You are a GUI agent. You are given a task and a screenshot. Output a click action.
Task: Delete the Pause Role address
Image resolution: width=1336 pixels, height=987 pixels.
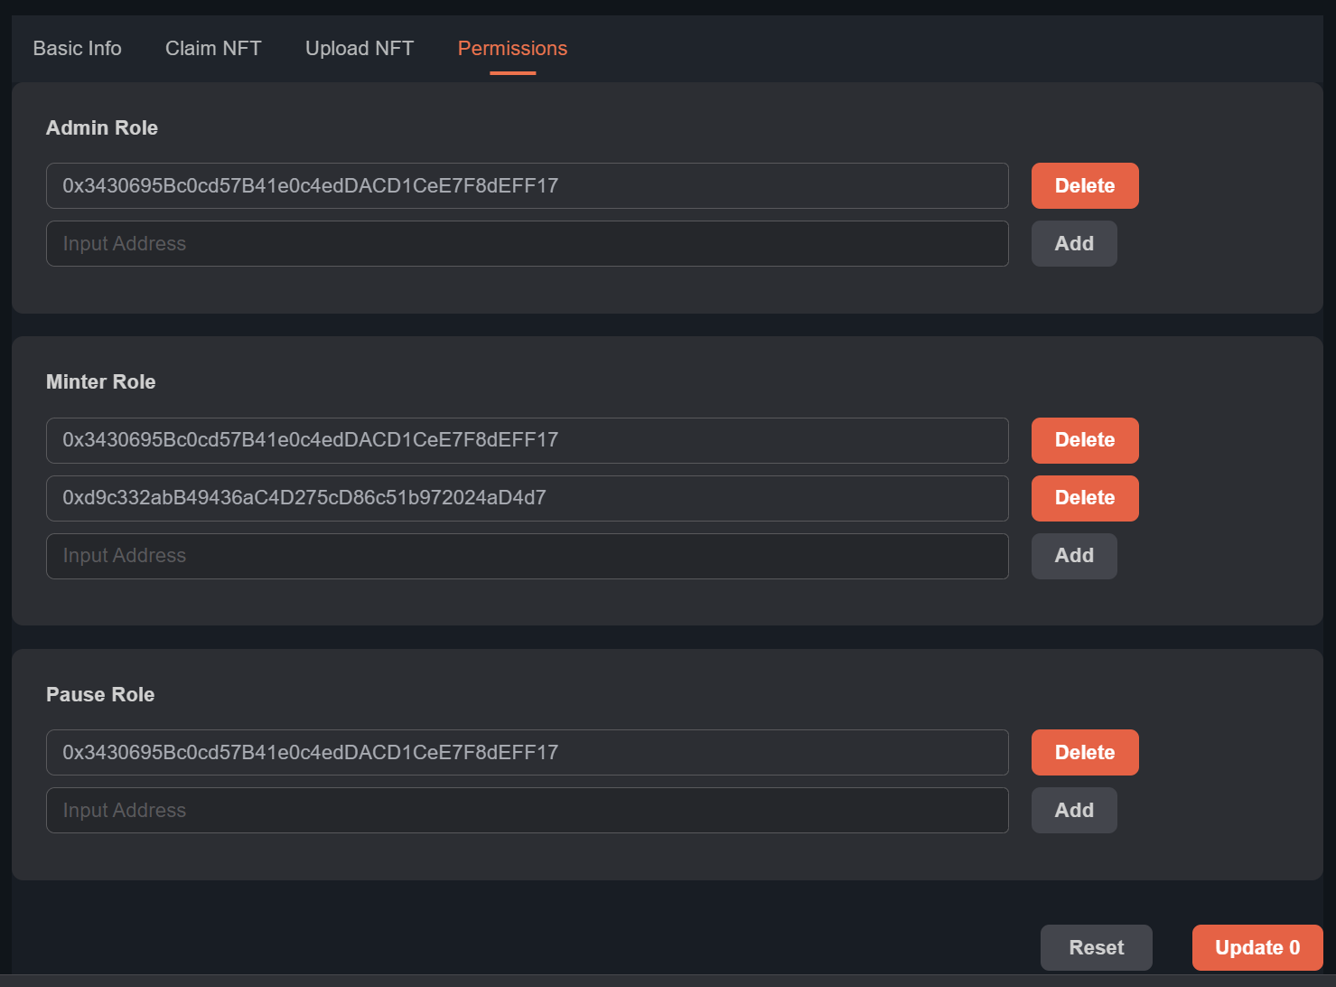click(1084, 752)
